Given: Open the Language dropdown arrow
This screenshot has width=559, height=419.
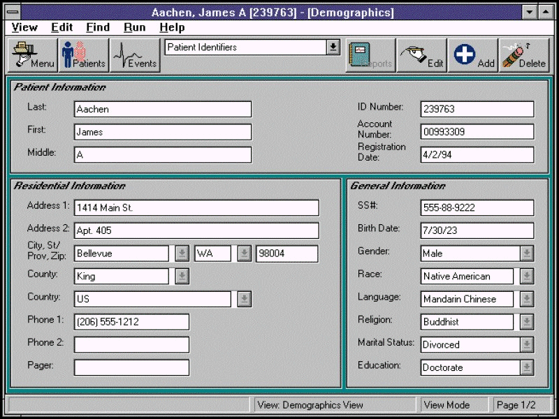Looking at the screenshot, I should (527, 299).
